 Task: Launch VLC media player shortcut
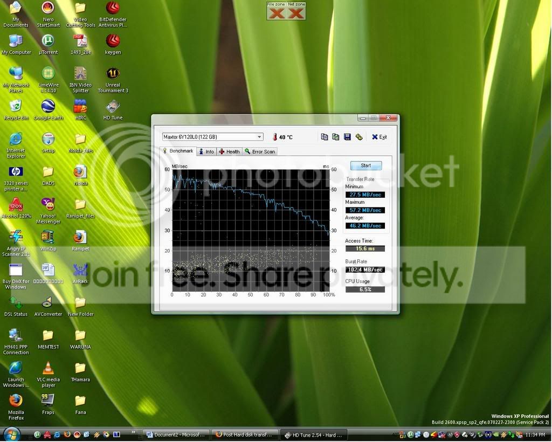pyautogui.click(x=48, y=375)
